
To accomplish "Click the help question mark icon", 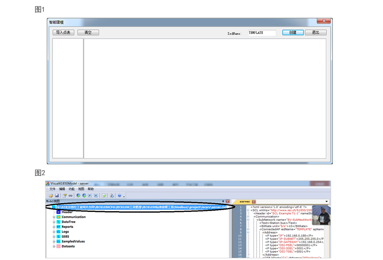I will (x=119, y=195).
